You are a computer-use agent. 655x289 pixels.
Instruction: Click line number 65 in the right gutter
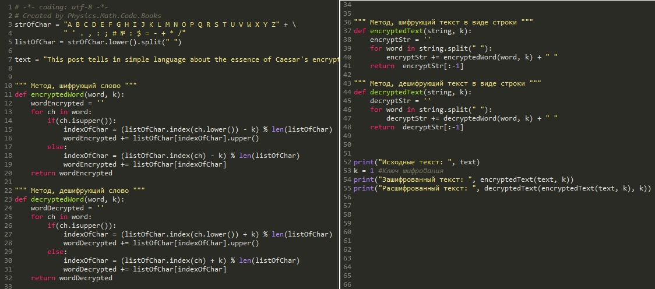347,276
